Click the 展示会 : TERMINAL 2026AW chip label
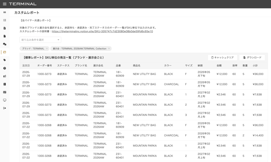The width and height of the screenshot is (271, 162). pos(80,49)
